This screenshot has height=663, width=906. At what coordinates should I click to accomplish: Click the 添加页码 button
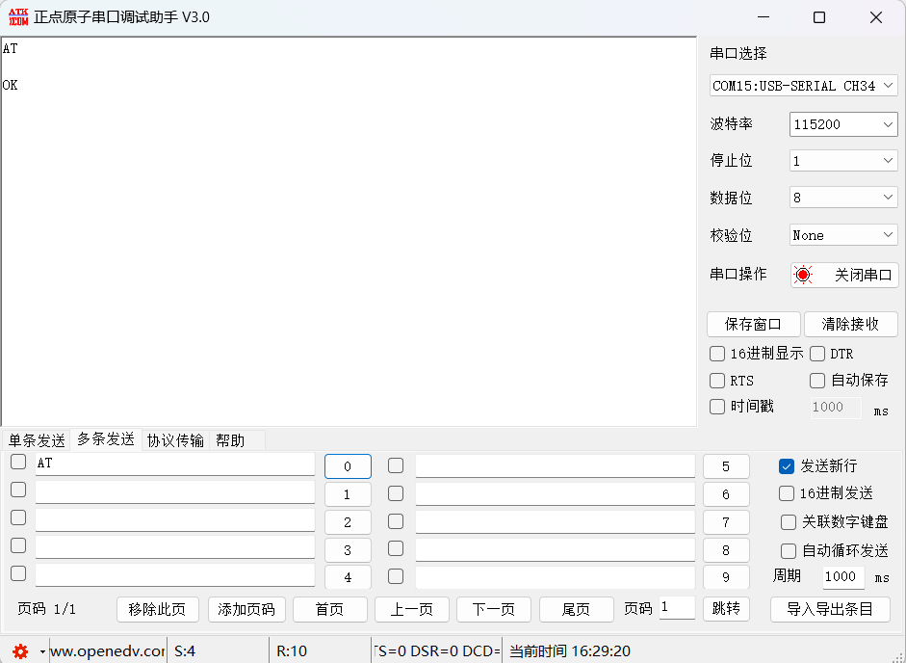coord(246,609)
